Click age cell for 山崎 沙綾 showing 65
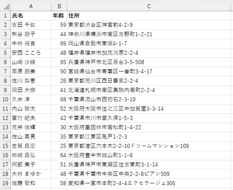 (x=59, y=62)
